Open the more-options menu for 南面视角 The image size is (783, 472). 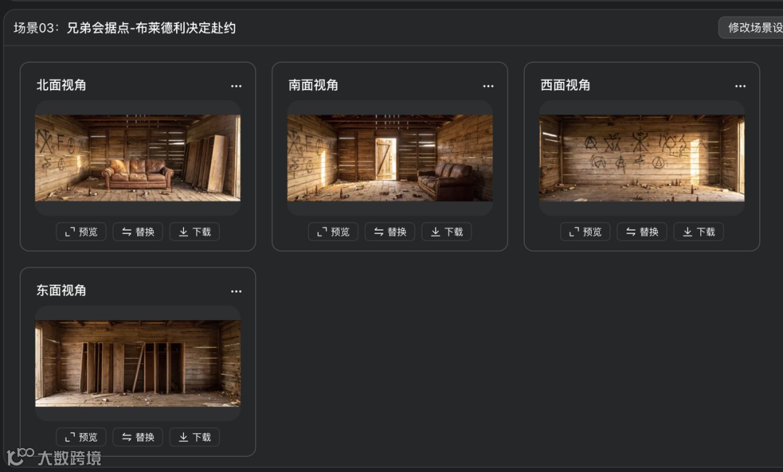pos(489,86)
